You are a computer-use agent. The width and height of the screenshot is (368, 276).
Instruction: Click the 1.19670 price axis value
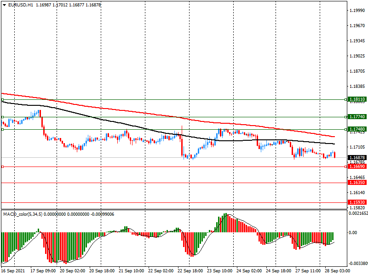pyautogui.click(x=357, y=26)
